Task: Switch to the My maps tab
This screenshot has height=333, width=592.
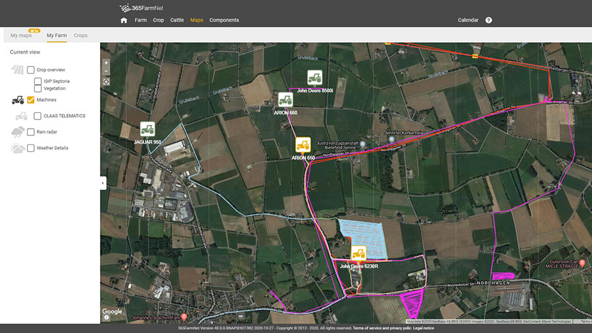Action: (21, 35)
